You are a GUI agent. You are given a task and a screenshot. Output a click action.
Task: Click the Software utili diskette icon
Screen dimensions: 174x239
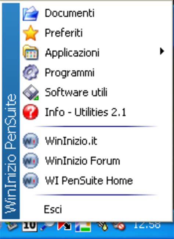pyautogui.click(x=30, y=92)
